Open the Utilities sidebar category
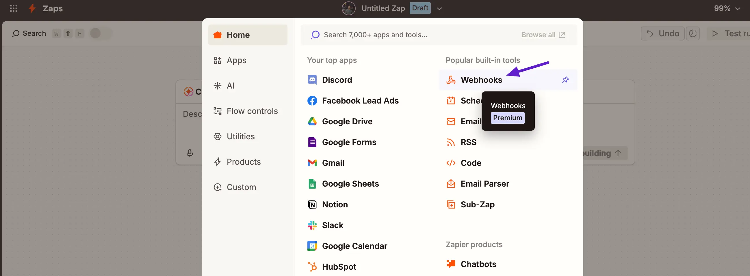Image resolution: width=750 pixels, height=276 pixels. (248, 136)
